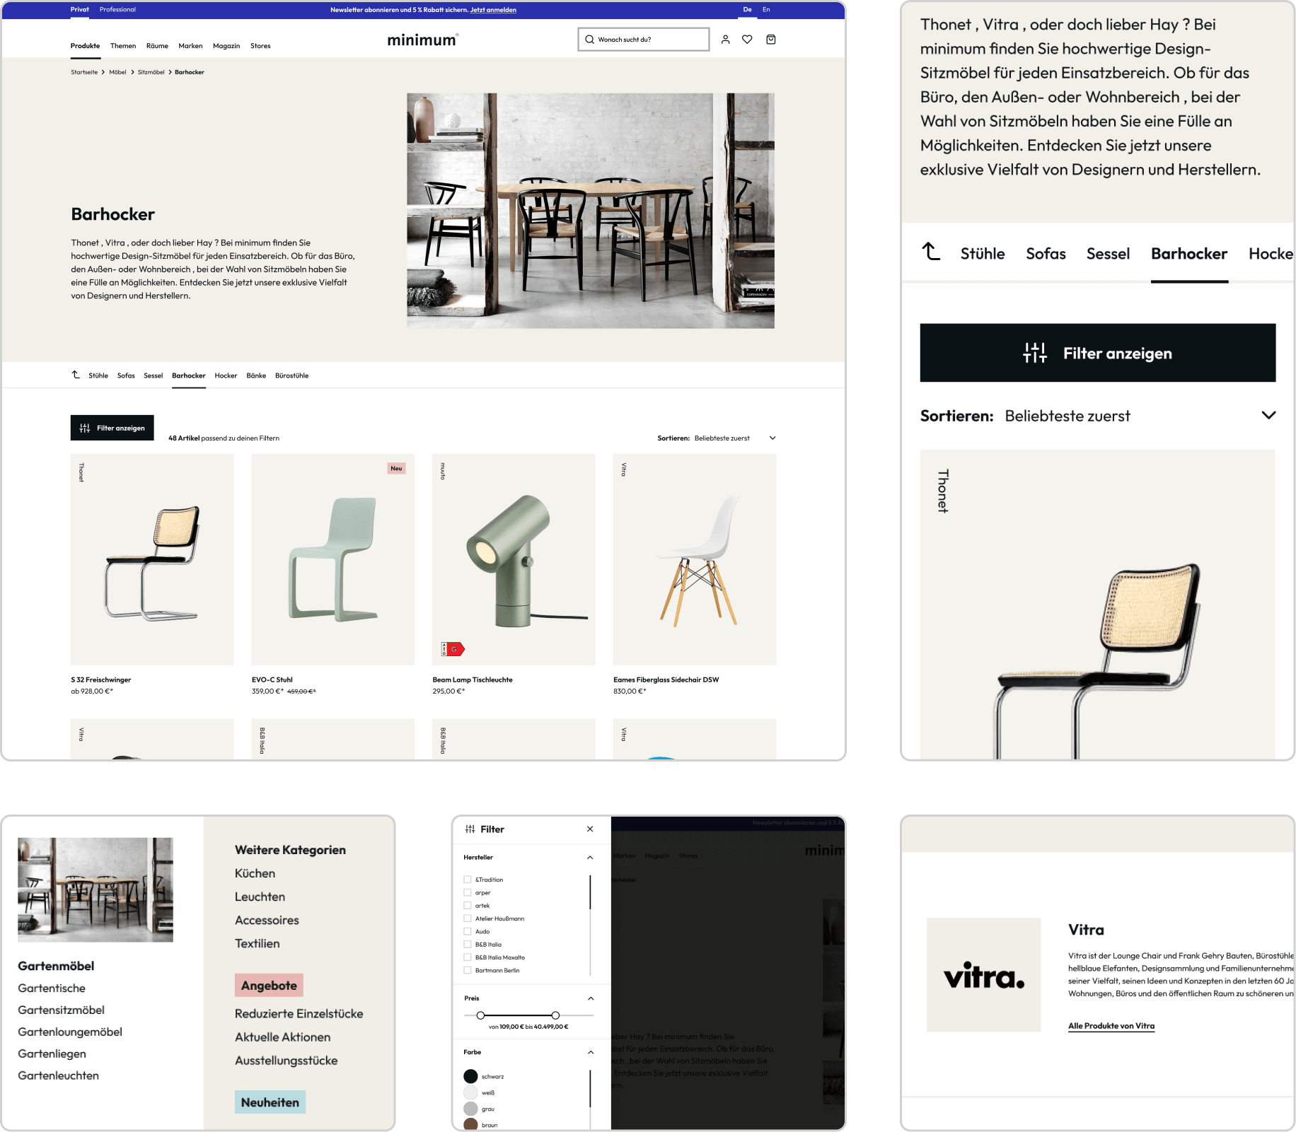Open the Themen menu
Screen dimensions: 1296x1132
[123, 46]
